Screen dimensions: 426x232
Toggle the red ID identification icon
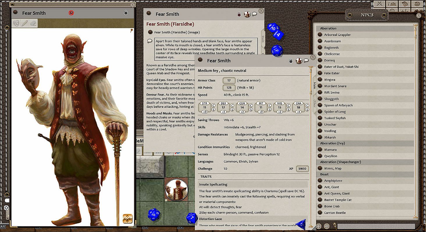(71, 13)
